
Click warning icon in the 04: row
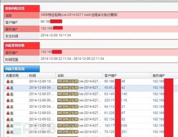pyautogui.click(x=8, y=107)
